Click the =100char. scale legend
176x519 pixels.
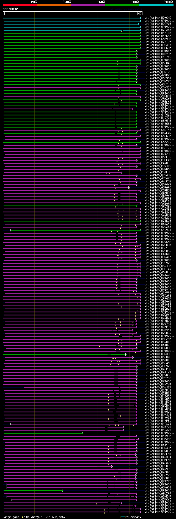[131, 517]
